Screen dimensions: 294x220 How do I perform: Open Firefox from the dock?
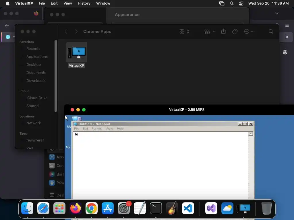tap(76, 208)
